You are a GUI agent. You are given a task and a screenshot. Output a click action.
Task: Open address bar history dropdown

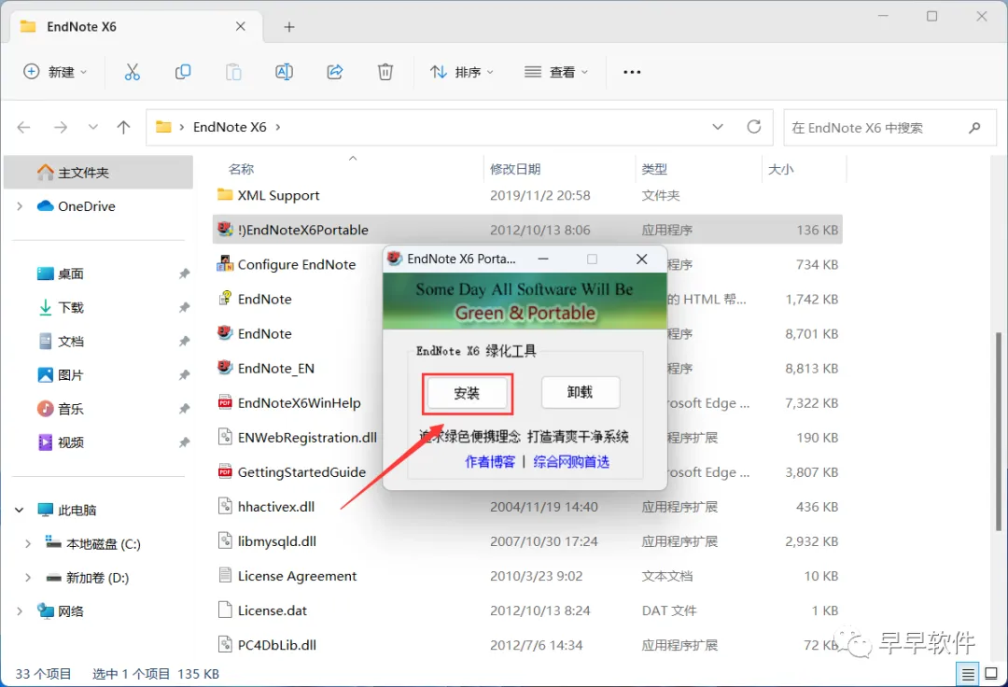tap(718, 127)
